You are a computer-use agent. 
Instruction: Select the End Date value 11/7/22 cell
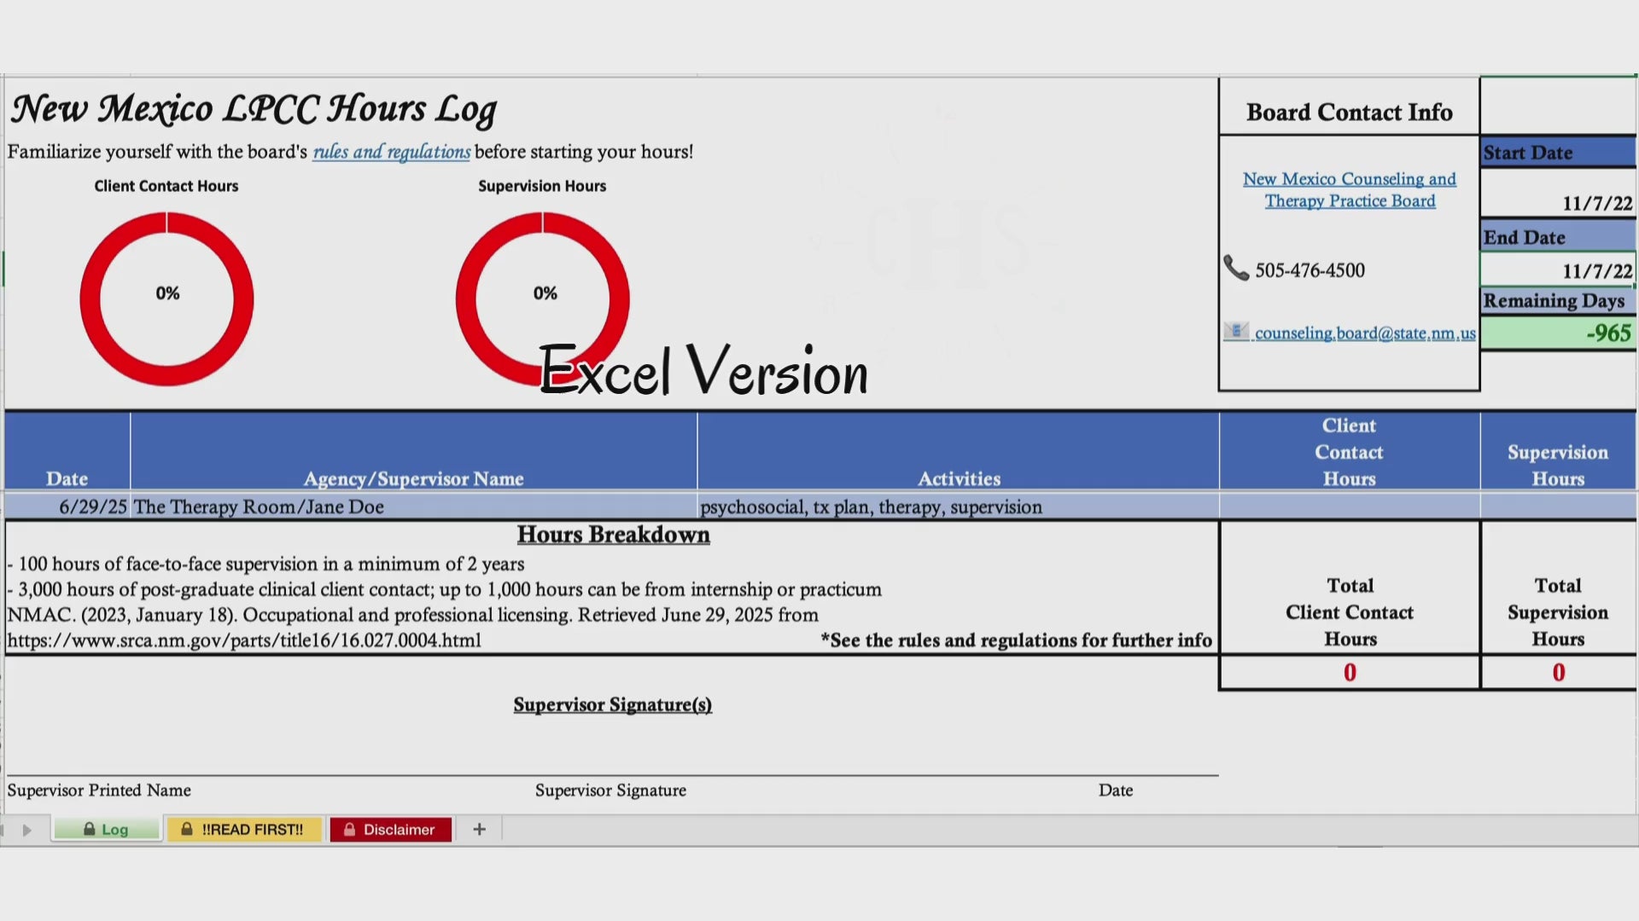(1559, 270)
